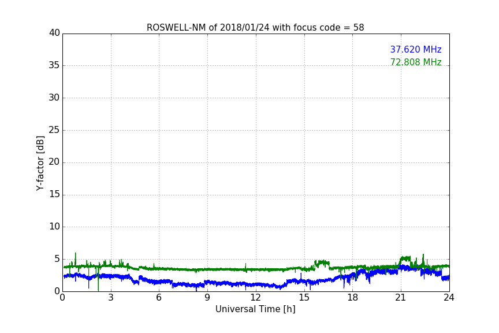Click the x-axis tick label '18'

(352, 298)
